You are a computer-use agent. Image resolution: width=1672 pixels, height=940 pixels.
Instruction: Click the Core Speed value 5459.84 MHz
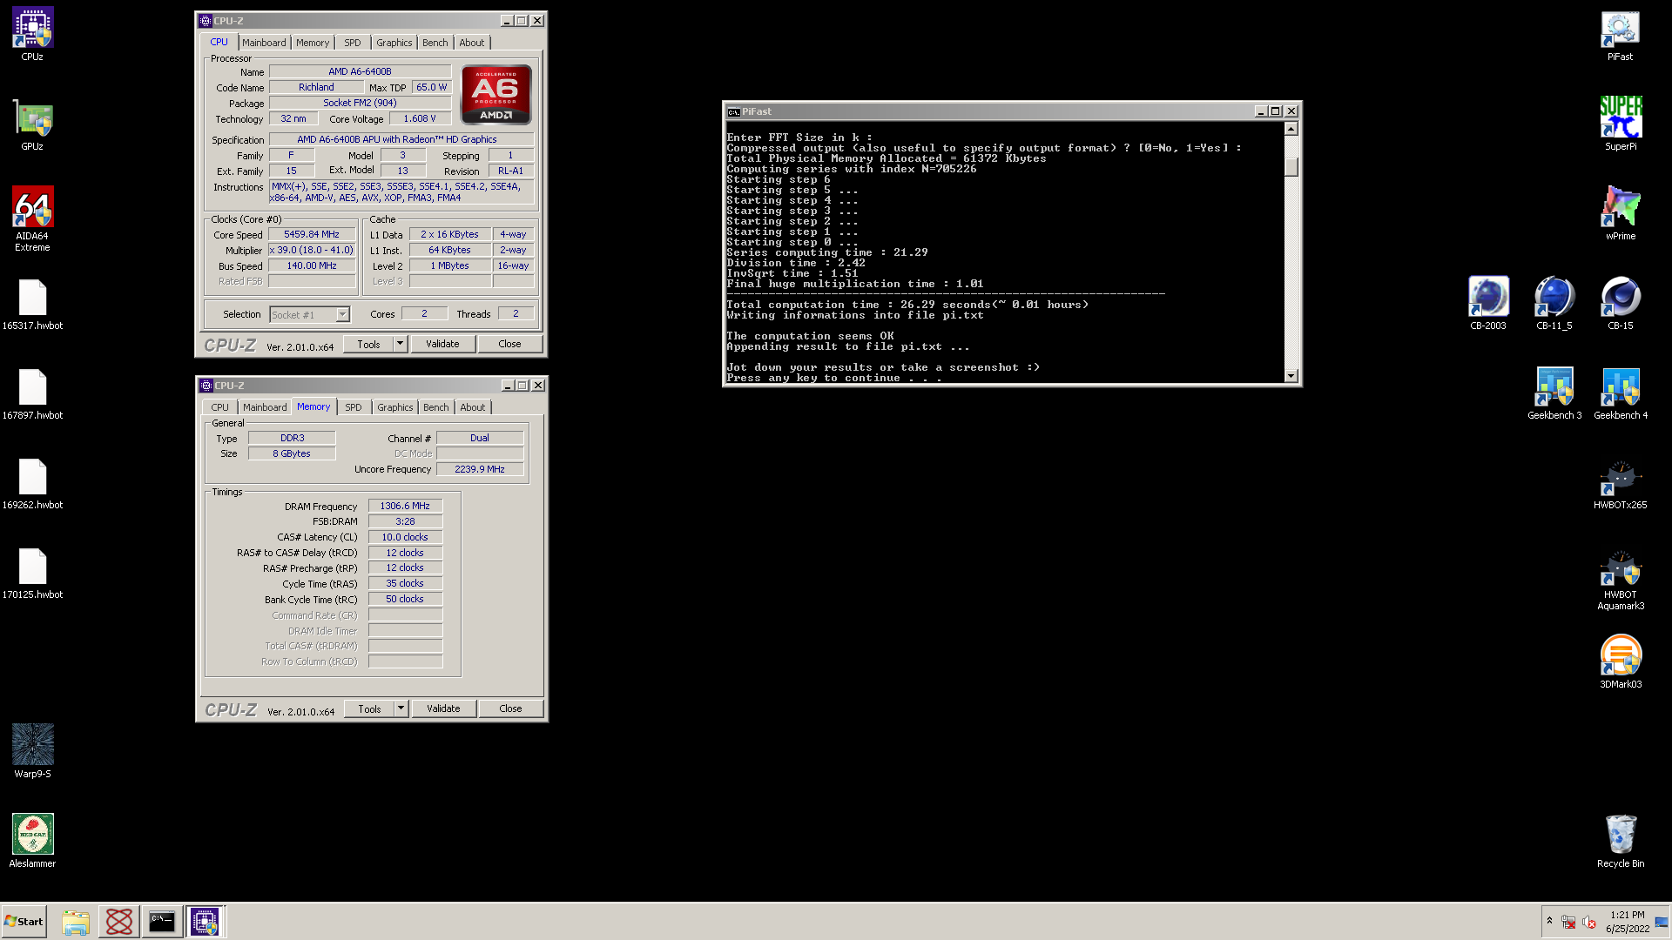312,234
